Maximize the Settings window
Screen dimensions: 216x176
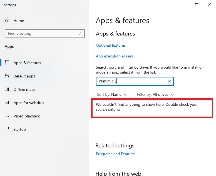pos(197,5)
